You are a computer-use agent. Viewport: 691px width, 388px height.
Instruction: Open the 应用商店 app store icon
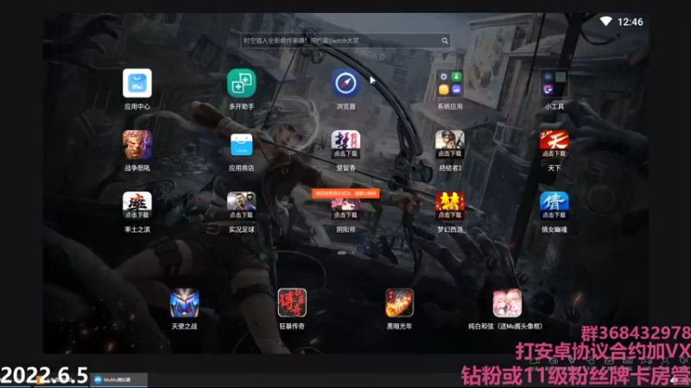(242, 144)
